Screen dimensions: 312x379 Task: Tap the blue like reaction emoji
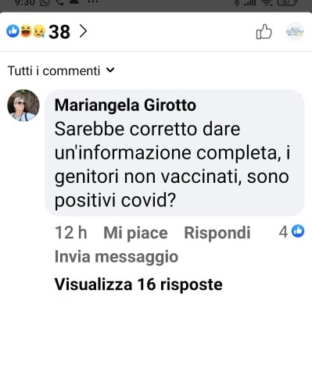[13, 31]
